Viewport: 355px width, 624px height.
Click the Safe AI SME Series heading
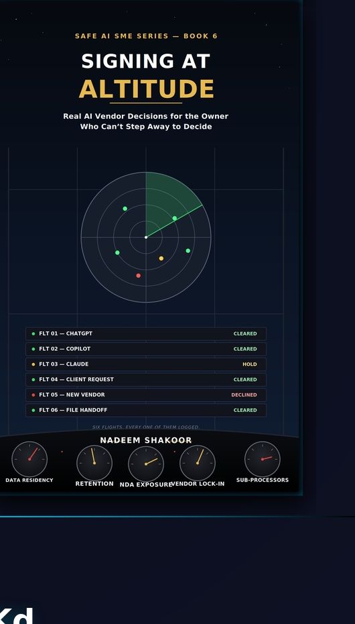click(146, 36)
